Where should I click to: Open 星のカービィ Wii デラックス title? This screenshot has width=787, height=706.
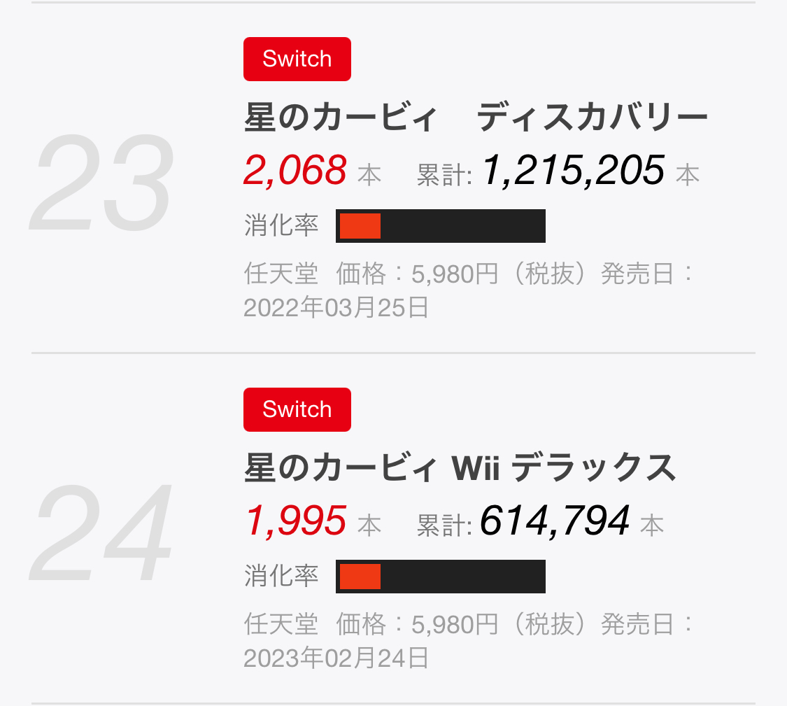click(460, 467)
